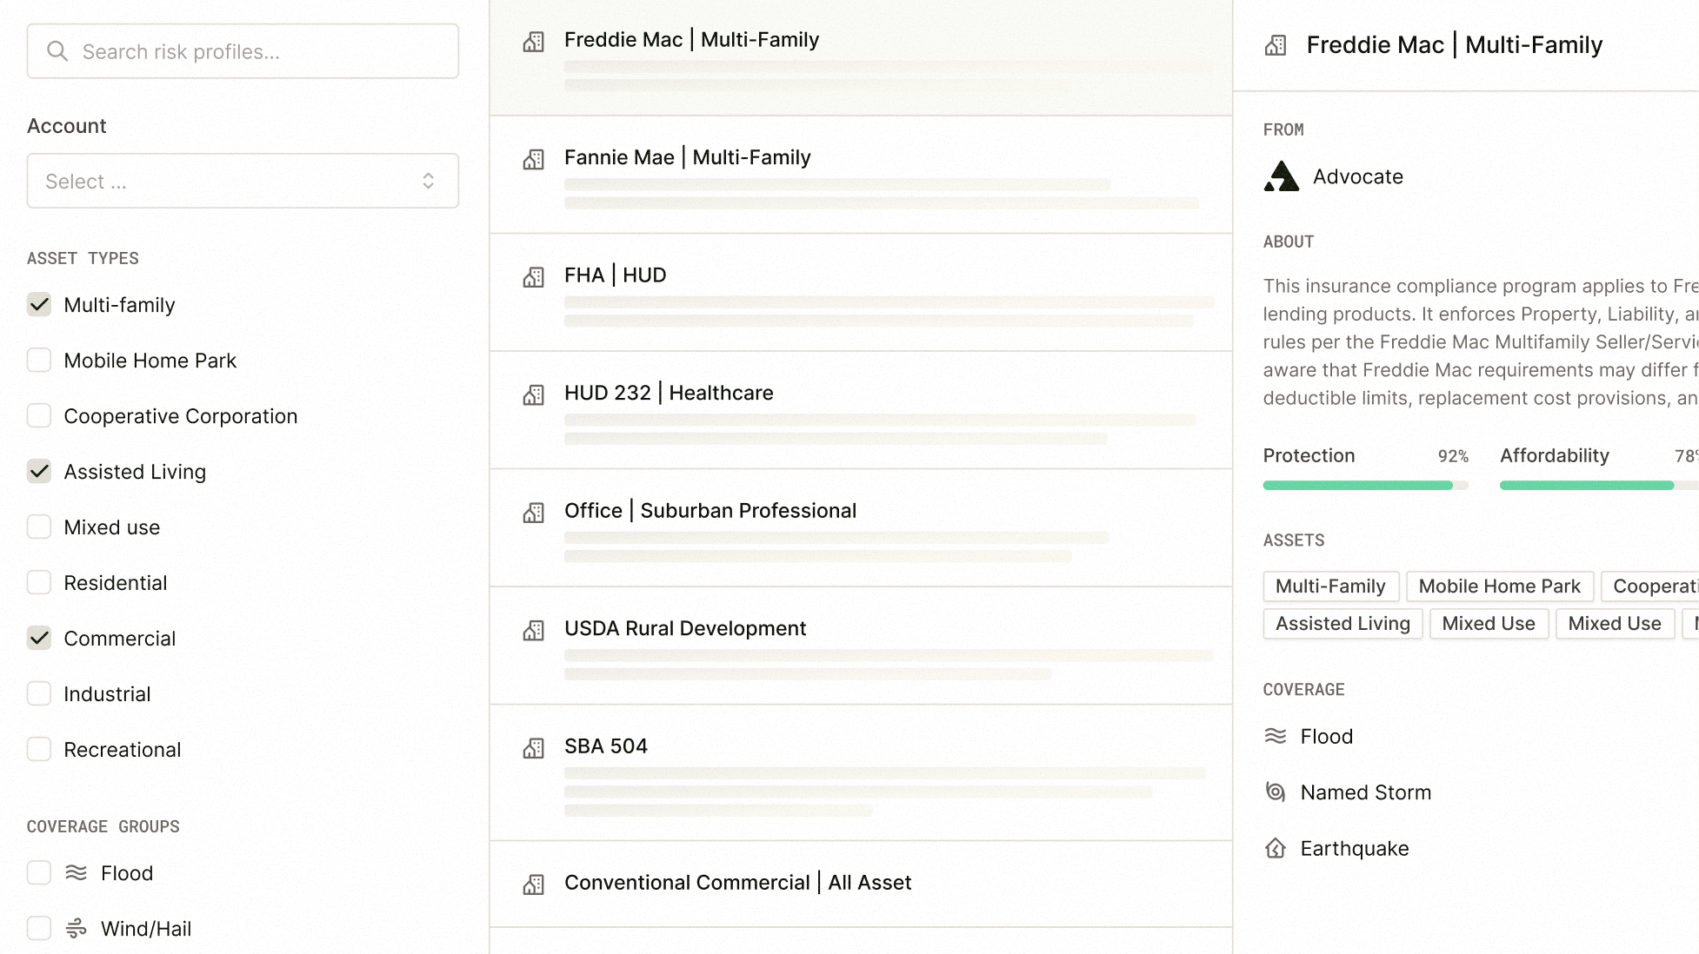The image size is (1699, 954).
Task: Click building icon beside HUD 232 | Healthcare
Action: click(533, 394)
